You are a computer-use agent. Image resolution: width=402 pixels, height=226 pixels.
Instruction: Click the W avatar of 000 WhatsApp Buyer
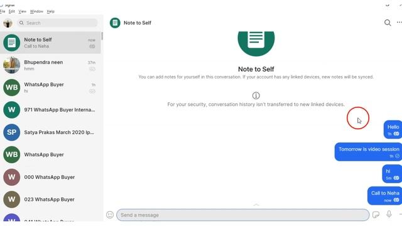click(11, 177)
